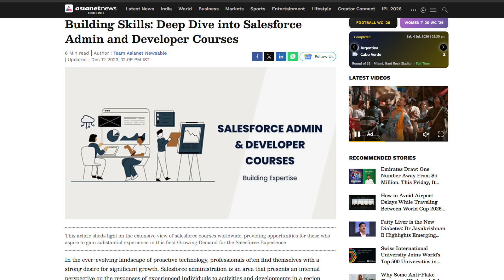Click the Argentina vs Cabo Verde match card
Viewport: 504px width, 280px height.
[x=398, y=50]
